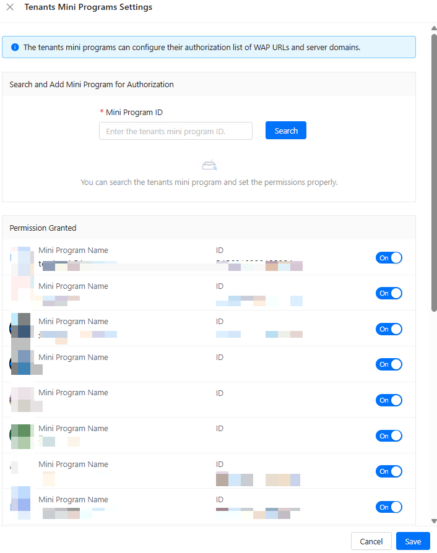Disable the second mini program's permission switch
Image resolution: width=437 pixels, height=553 pixels.
click(389, 293)
